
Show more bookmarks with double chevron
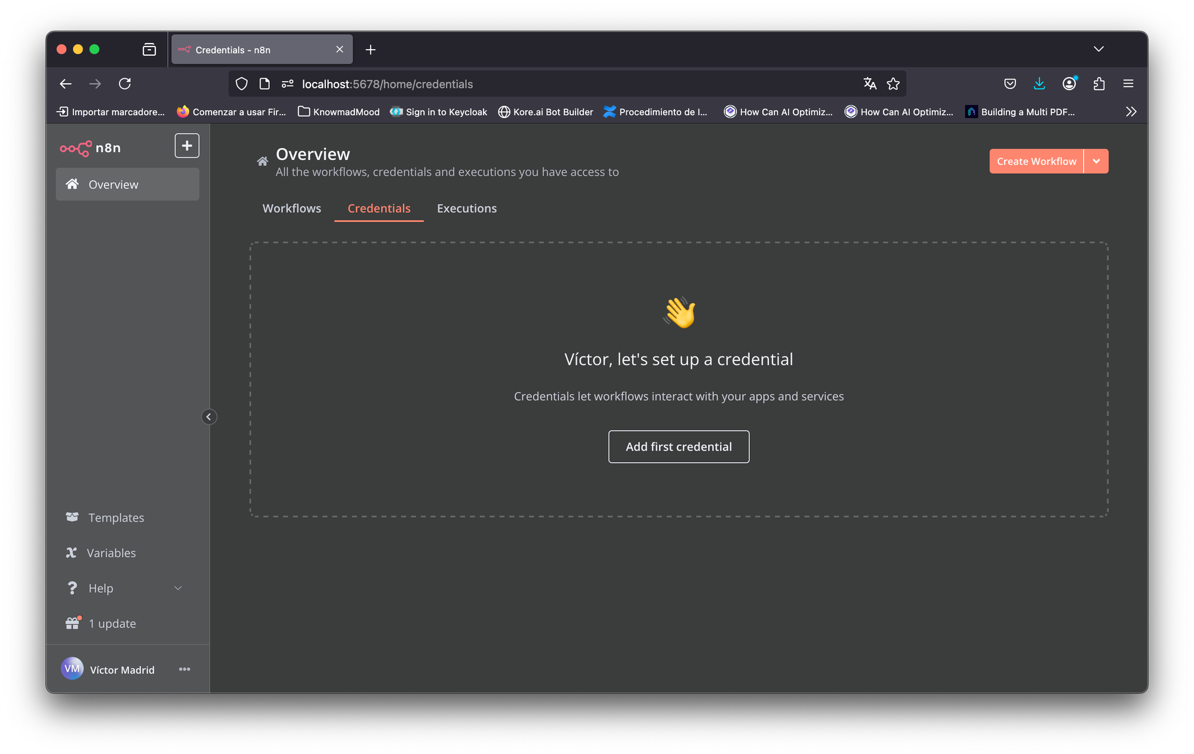[1131, 112]
